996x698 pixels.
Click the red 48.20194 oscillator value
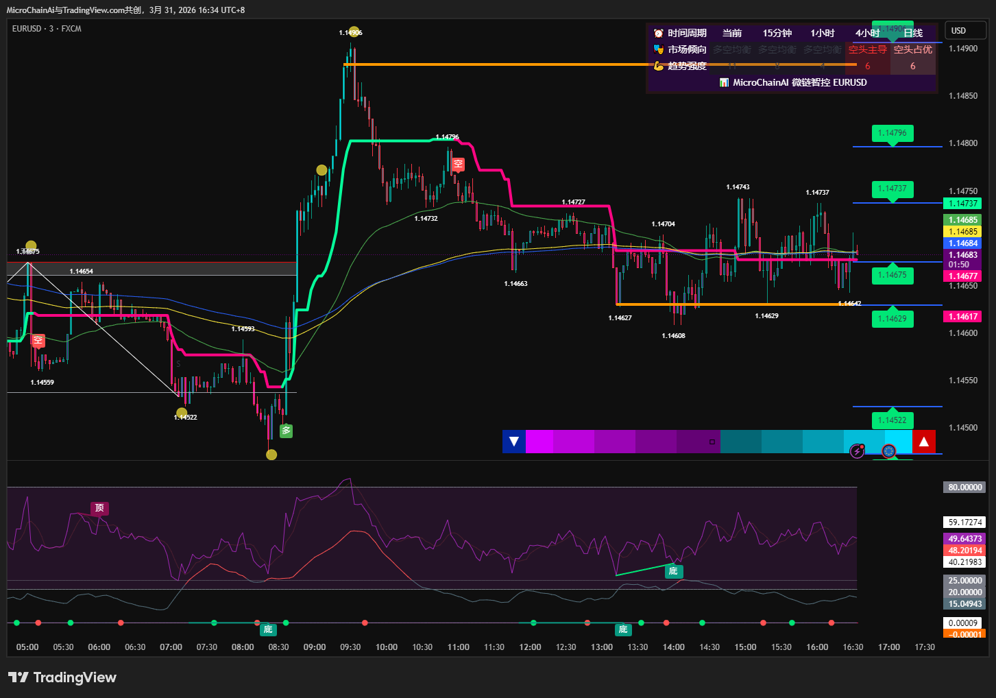click(965, 551)
